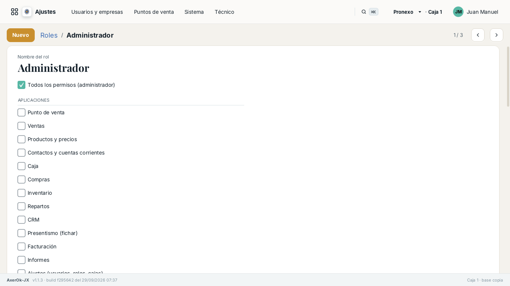Viewport: 510px width, 286px height.
Task: Check the Facturación checkbox
Action: (21, 247)
